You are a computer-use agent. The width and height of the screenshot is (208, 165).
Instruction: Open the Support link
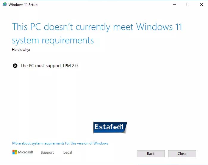pyautogui.click(x=47, y=153)
